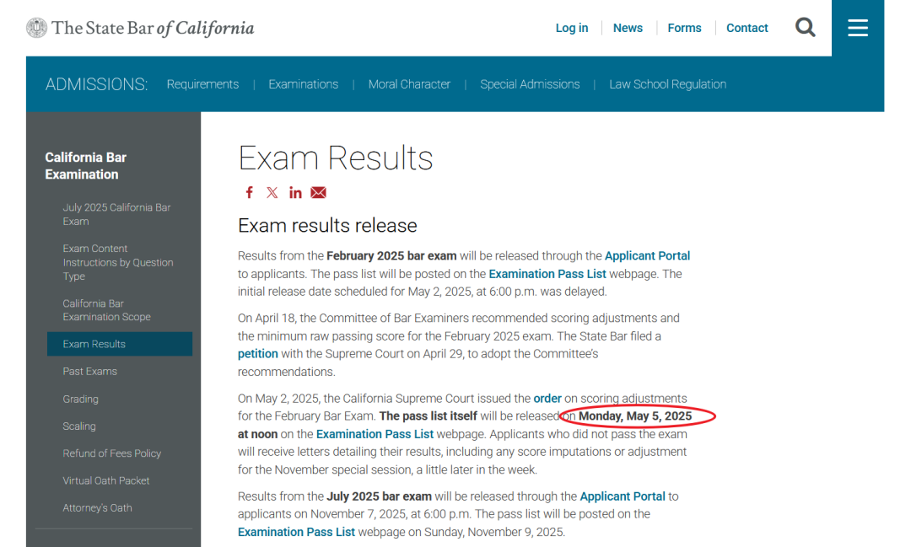Open California Bar Examination Scope
This screenshot has width=911, height=547.
click(107, 310)
